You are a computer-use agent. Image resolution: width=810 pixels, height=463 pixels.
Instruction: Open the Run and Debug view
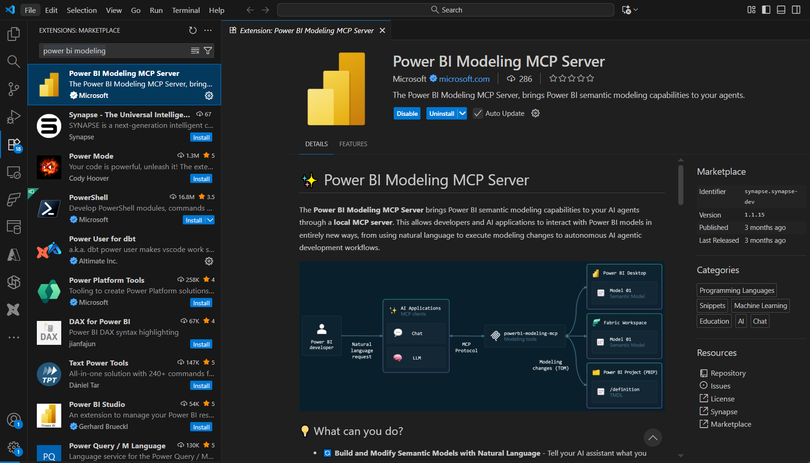pos(14,117)
